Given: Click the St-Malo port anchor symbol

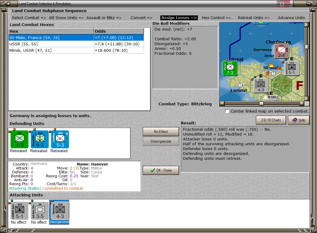Looking at the screenshot, I should pos(273,74).
